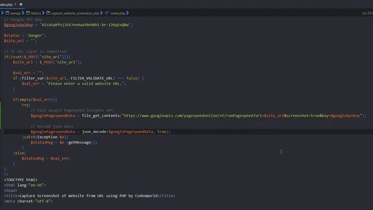Viewport: 373px width, 210px height.
Task: Expand the chevron after index.php breadcrumb
Action: pos(128,13)
